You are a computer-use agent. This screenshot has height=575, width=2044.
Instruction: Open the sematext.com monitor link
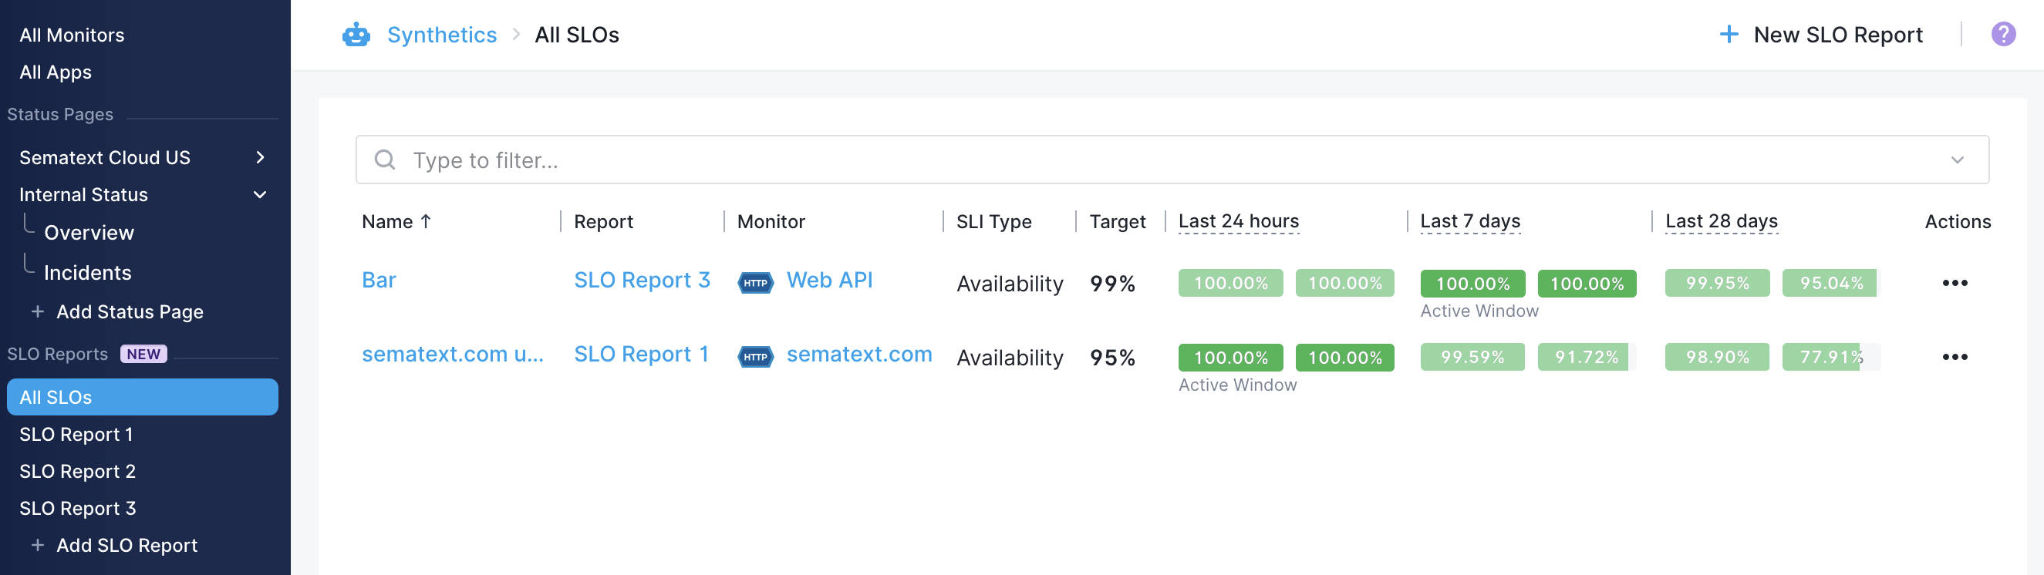[858, 354]
